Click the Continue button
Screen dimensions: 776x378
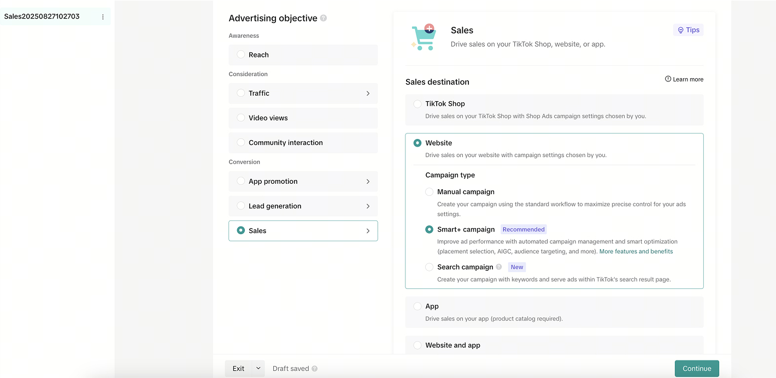coord(696,369)
